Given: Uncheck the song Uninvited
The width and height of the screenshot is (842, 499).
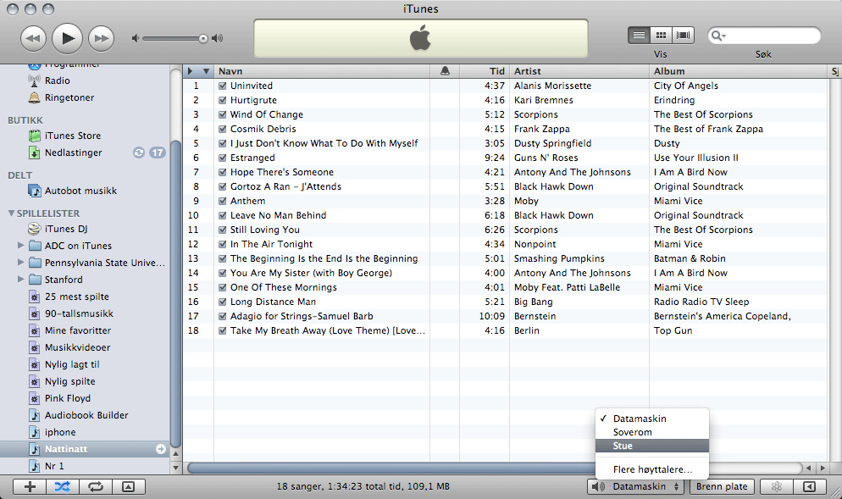Looking at the screenshot, I should (x=222, y=86).
